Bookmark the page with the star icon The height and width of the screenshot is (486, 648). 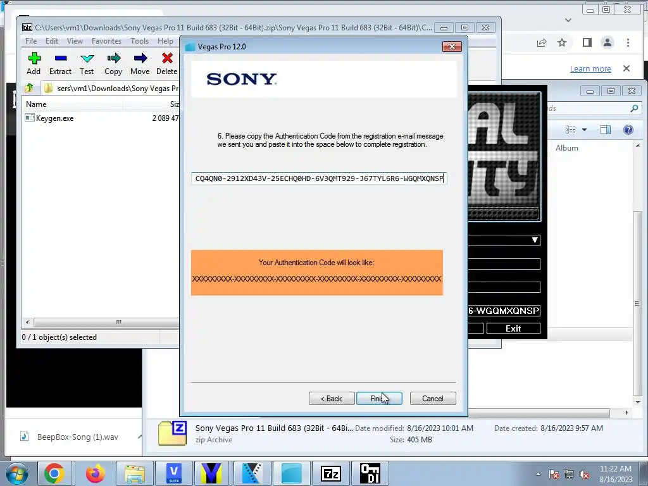(x=562, y=42)
